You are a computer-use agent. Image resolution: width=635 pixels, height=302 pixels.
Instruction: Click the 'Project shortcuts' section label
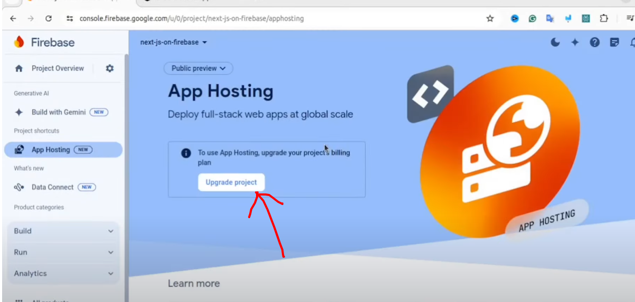click(x=36, y=131)
